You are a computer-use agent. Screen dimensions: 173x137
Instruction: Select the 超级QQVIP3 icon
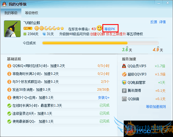[124, 74]
